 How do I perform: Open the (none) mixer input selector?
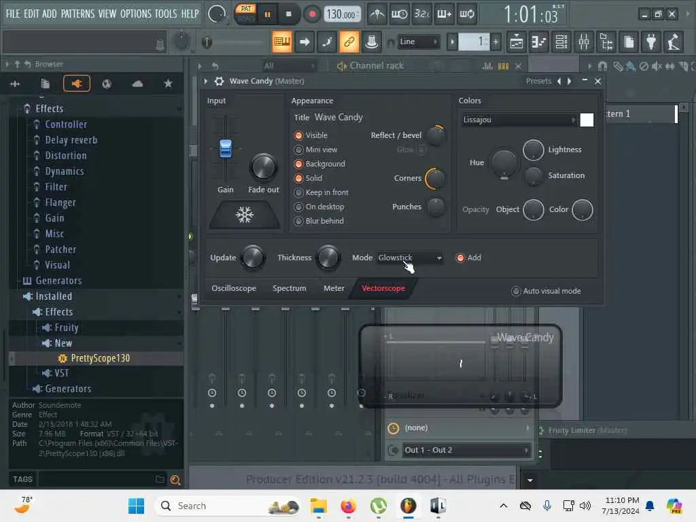[466, 428]
